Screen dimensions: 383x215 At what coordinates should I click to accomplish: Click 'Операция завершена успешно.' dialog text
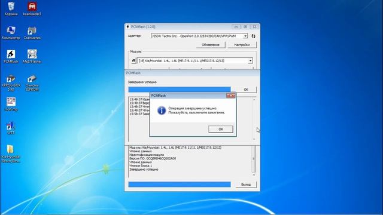click(x=193, y=108)
